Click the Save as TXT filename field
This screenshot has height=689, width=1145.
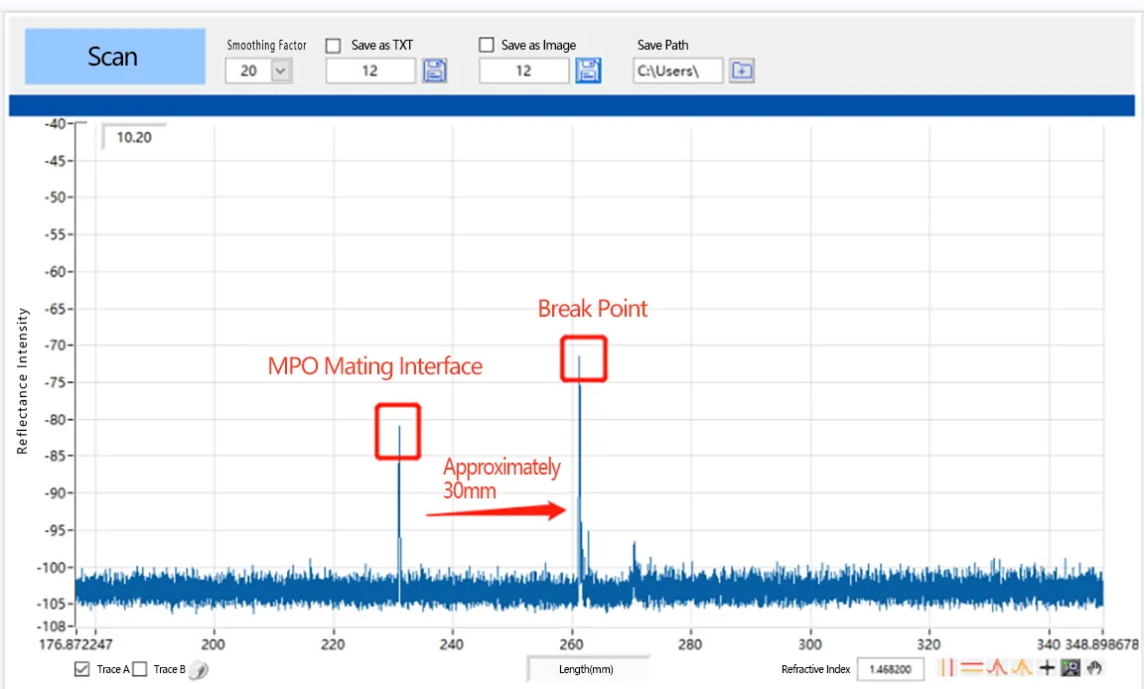(x=370, y=70)
